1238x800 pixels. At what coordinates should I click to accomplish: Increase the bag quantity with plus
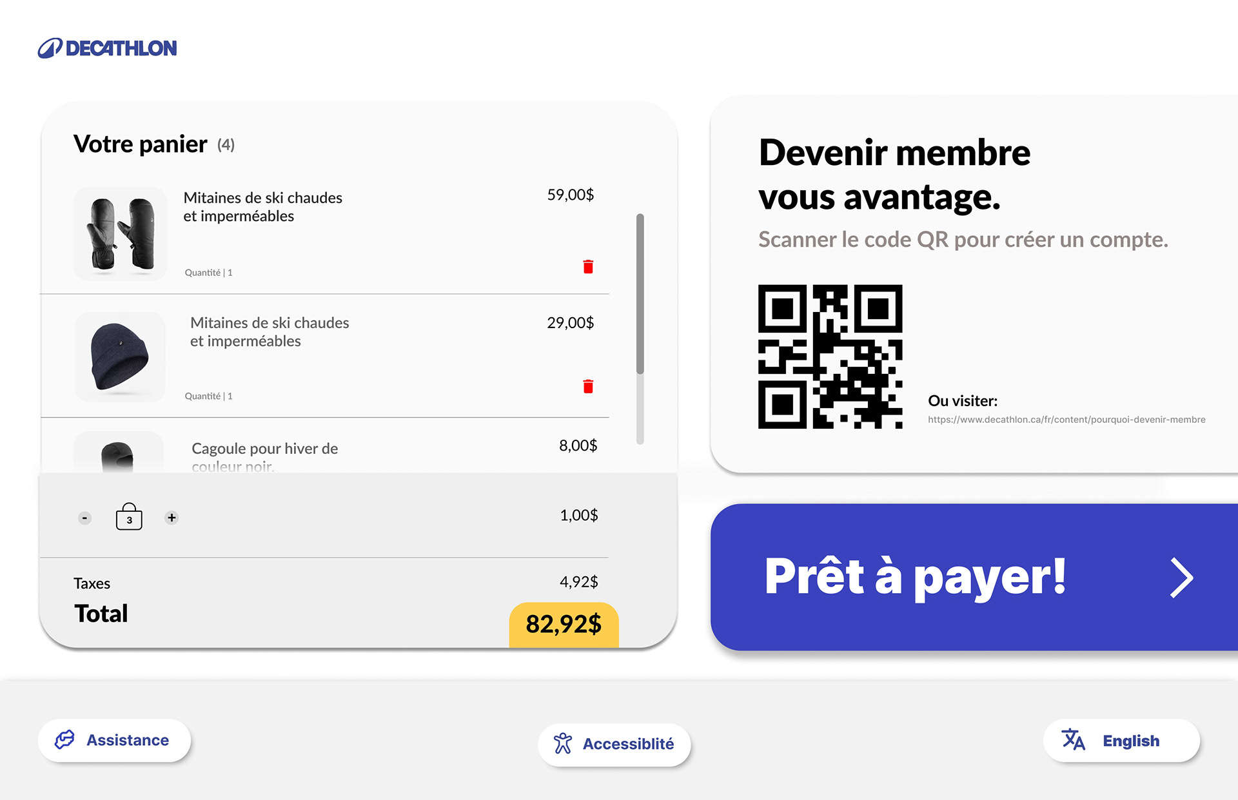[x=172, y=518]
